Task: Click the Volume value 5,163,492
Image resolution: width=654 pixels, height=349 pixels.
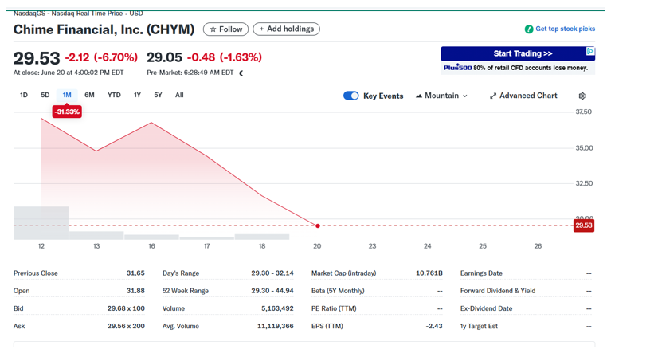Action: click(x=277, y=308)
